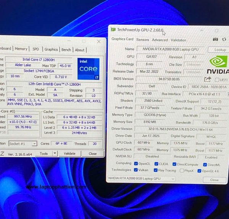The image size is (229, 219).
Task: Switch to the Advanced tab in GPU-Z
Action: click(x=160, y=40)
